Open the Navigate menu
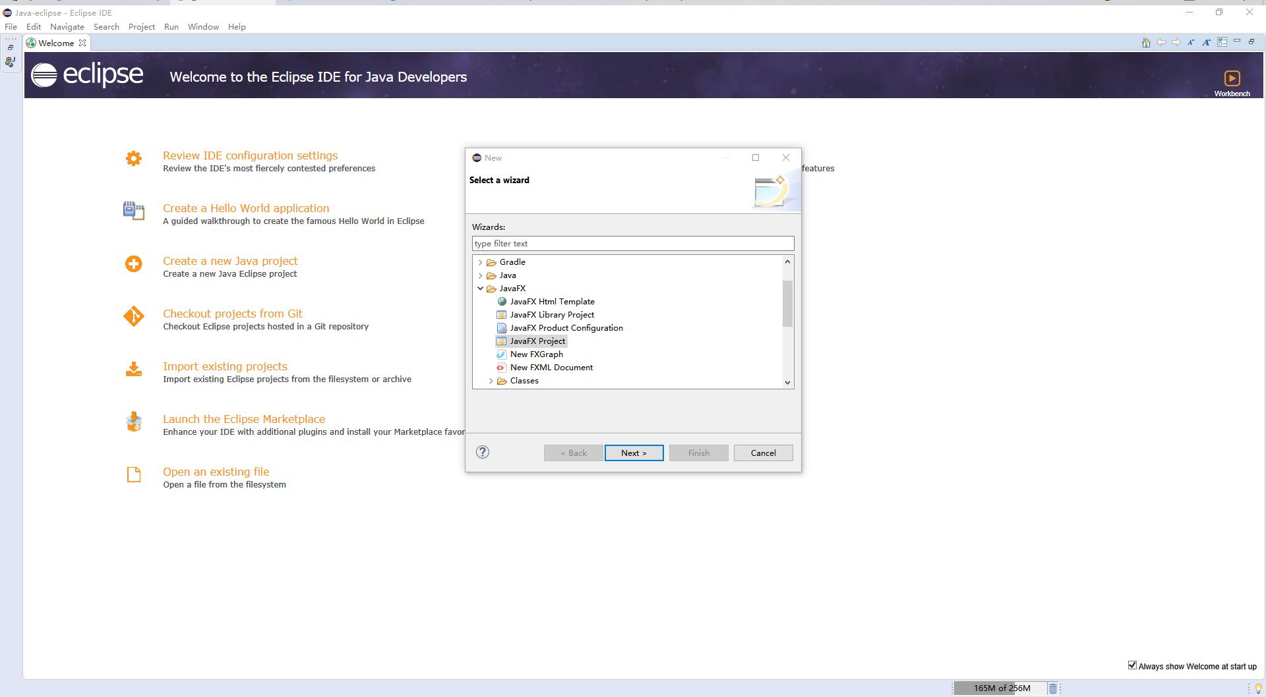 tap(67, 26)
